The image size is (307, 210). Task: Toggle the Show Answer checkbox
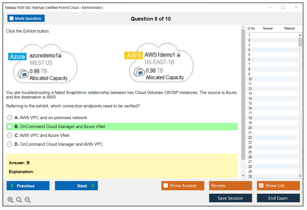pos(166,186)
